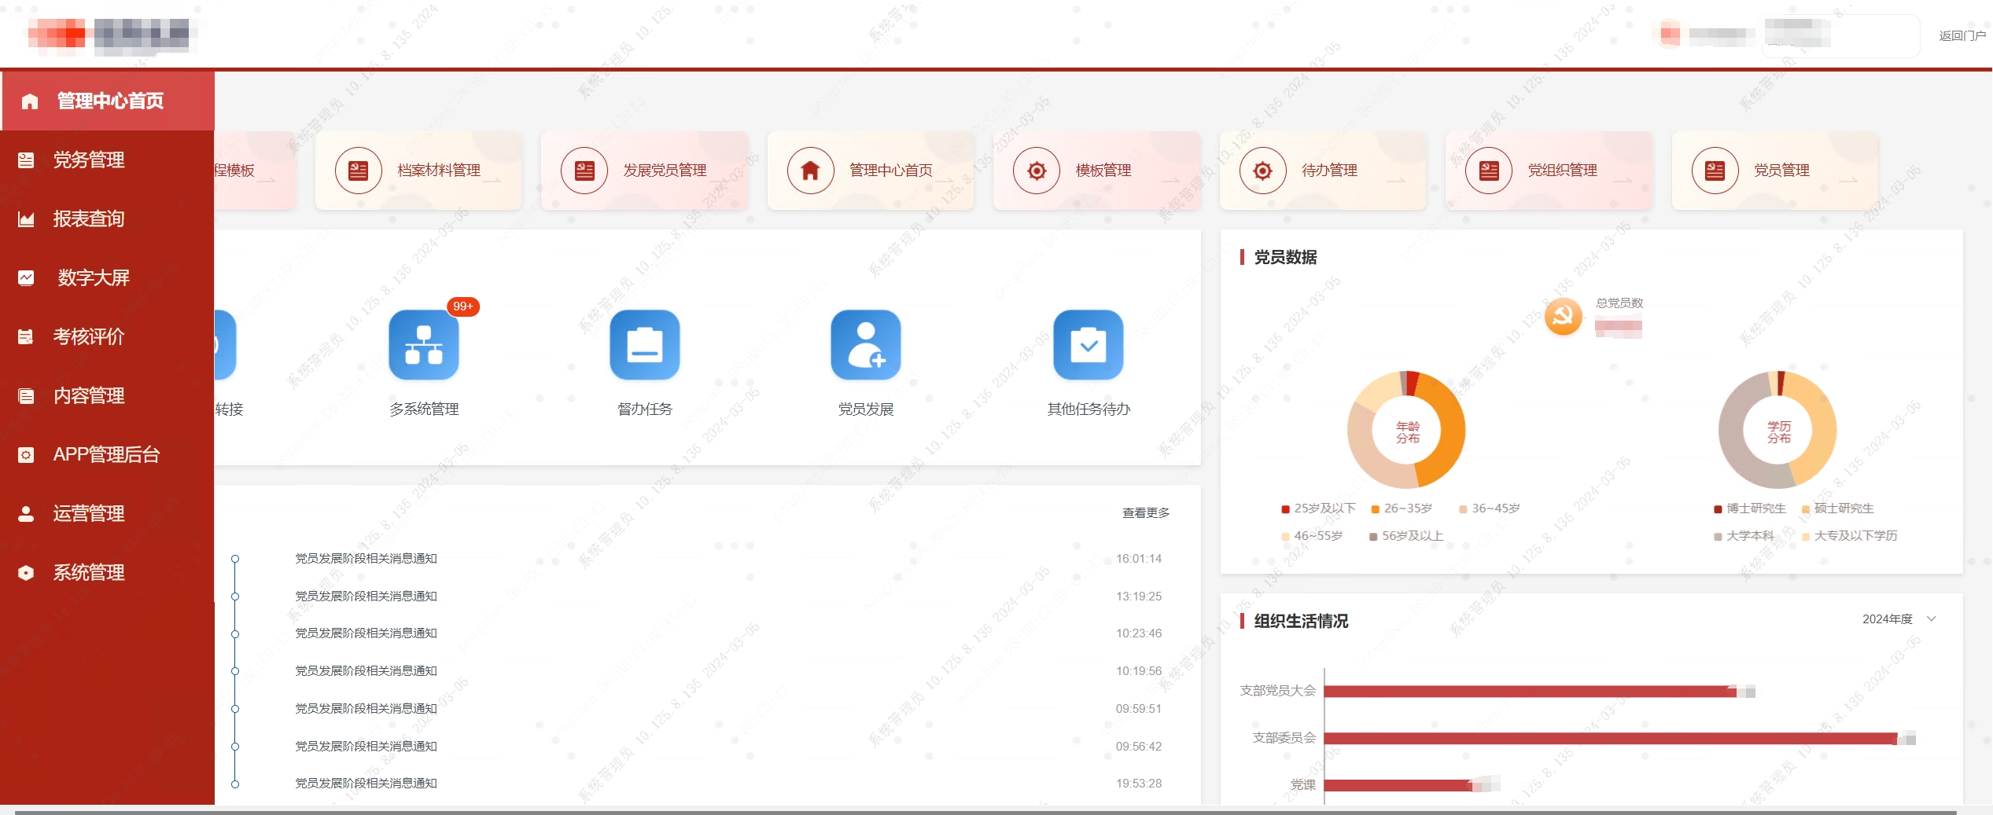1993x815 pixels.
Task: Open the 党员管理 shortcut card
Action: tap(1775, 171)
